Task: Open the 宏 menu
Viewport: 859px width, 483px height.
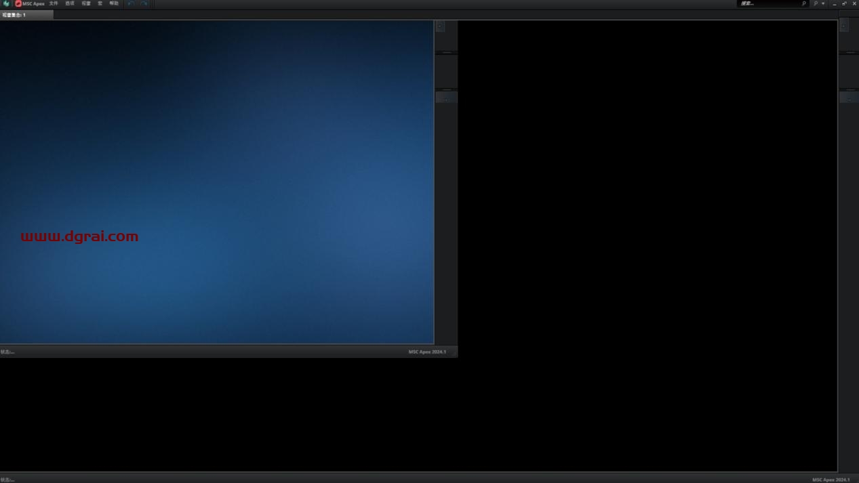Action: (100, 3)
